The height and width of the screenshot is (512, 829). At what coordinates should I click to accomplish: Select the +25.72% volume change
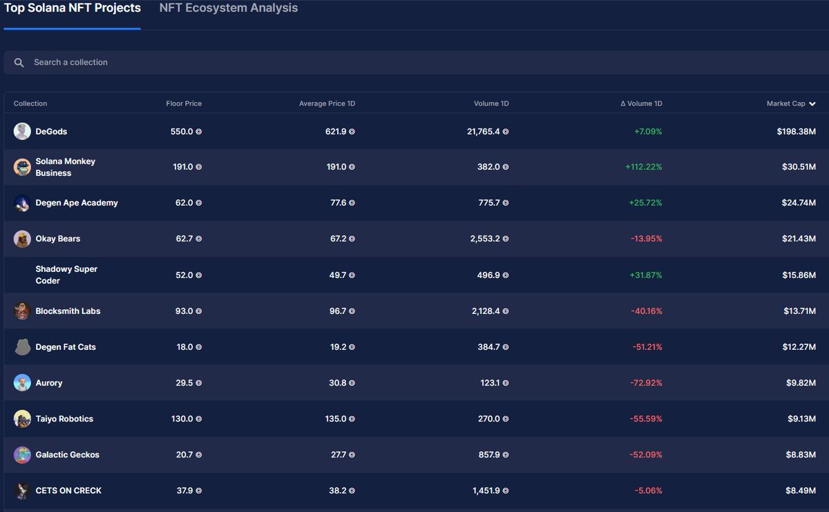(645, 203)
